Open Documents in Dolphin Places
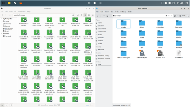Viewport: 190px width, 107px height. click(x=102, y=29)
